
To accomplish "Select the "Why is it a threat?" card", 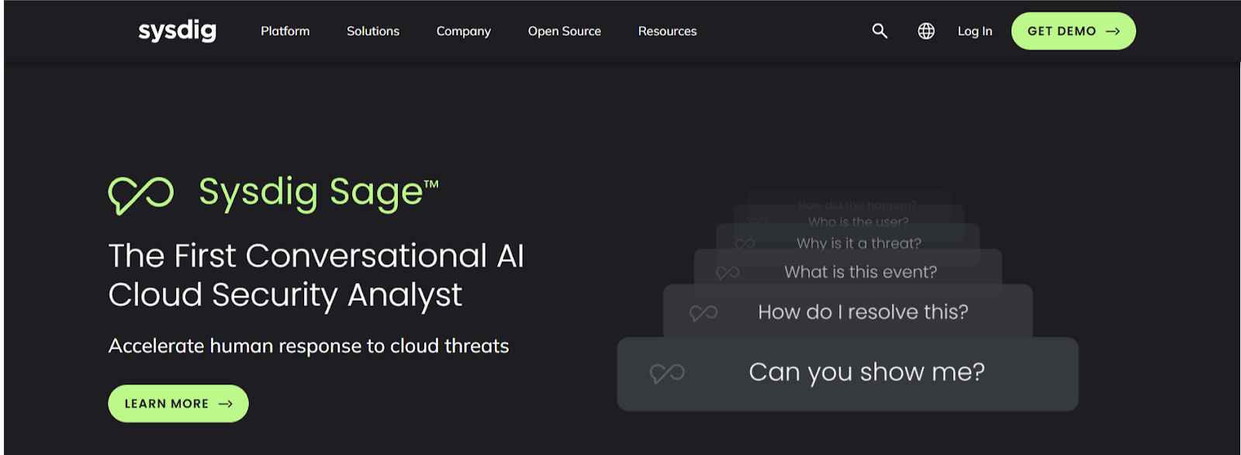I will [848, 236].
